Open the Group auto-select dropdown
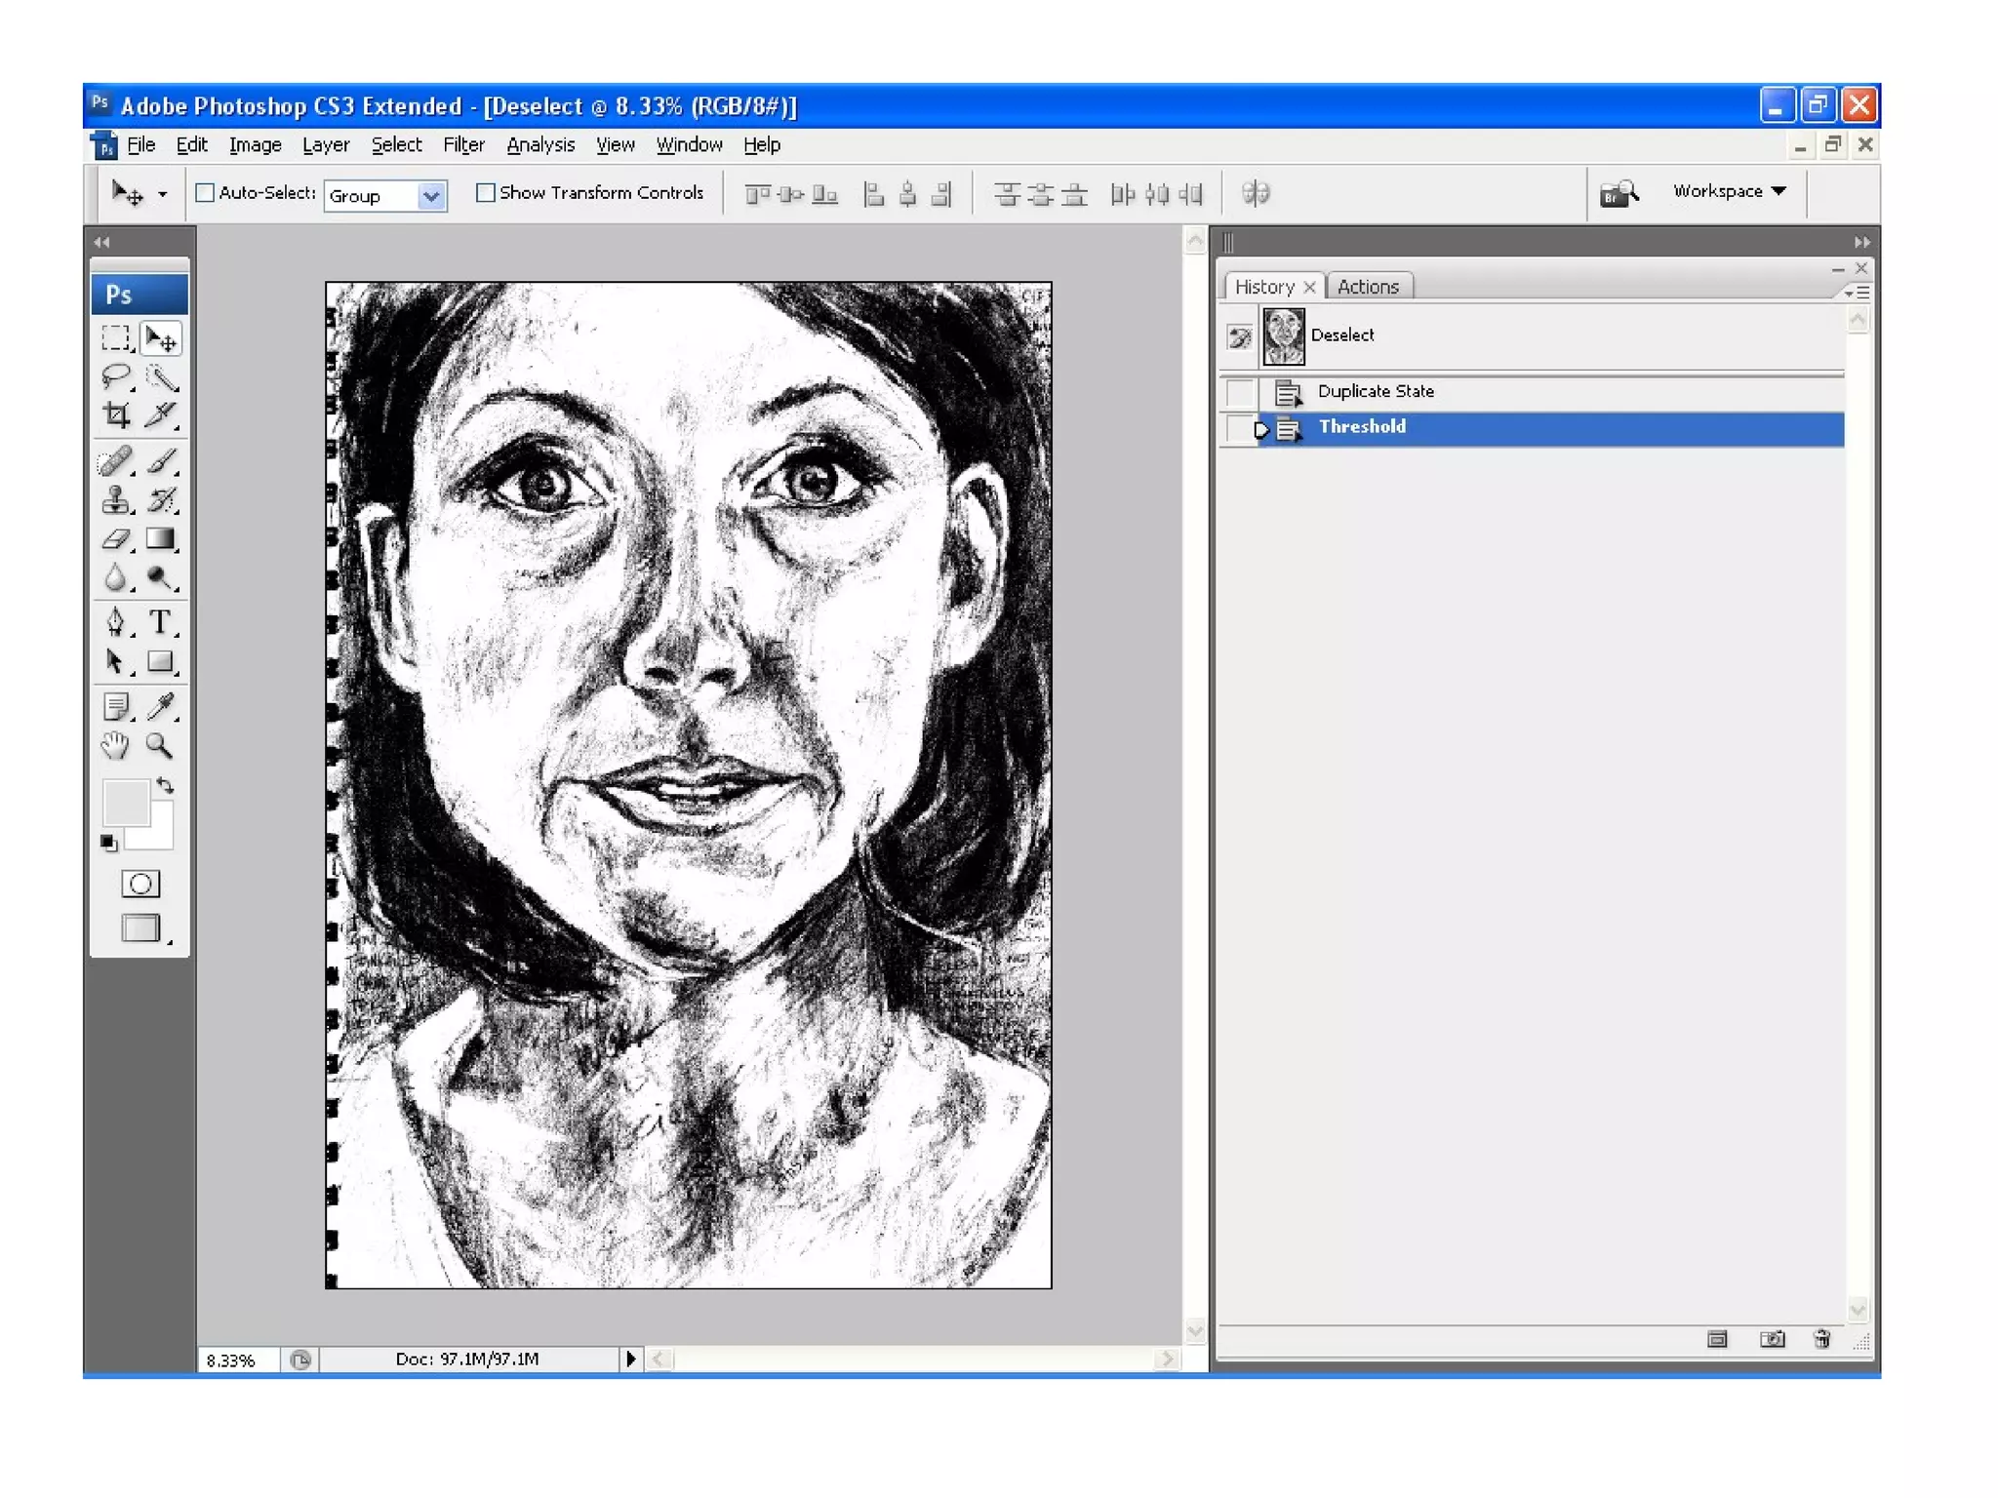 431,196
